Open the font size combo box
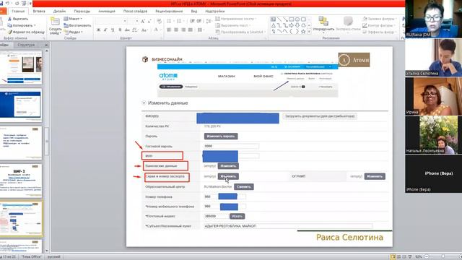This screenshot has width=462, height=260. (134, 21)
